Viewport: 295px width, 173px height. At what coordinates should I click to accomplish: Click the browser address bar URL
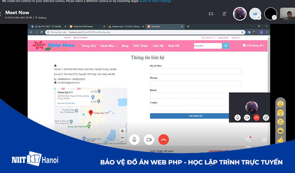89,32
